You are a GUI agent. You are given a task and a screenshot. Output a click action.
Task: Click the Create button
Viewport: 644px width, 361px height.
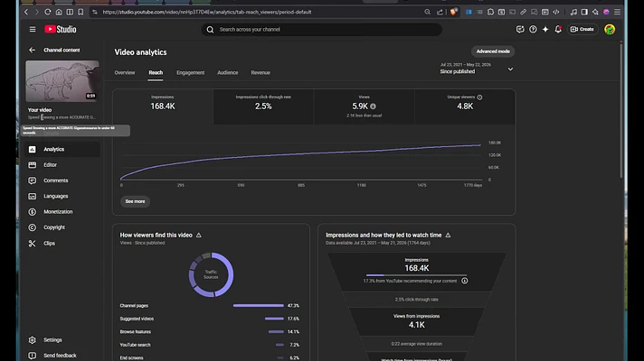point(582,30)
